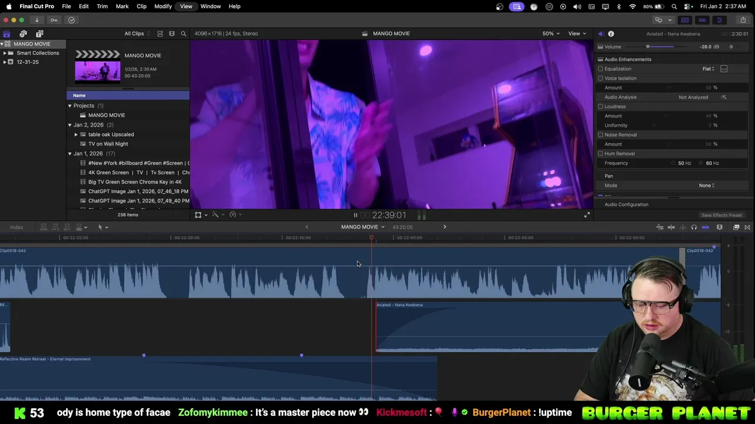Open clip appearance filmstrip icon in timeline
Screen dimensions: 755x424
coord(720,227)
